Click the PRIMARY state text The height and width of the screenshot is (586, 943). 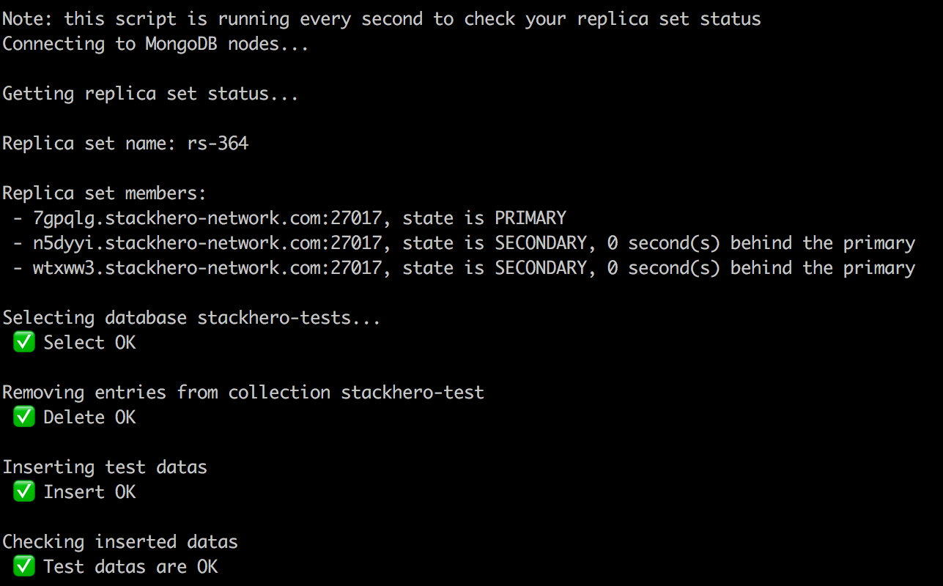pos(530,218)
